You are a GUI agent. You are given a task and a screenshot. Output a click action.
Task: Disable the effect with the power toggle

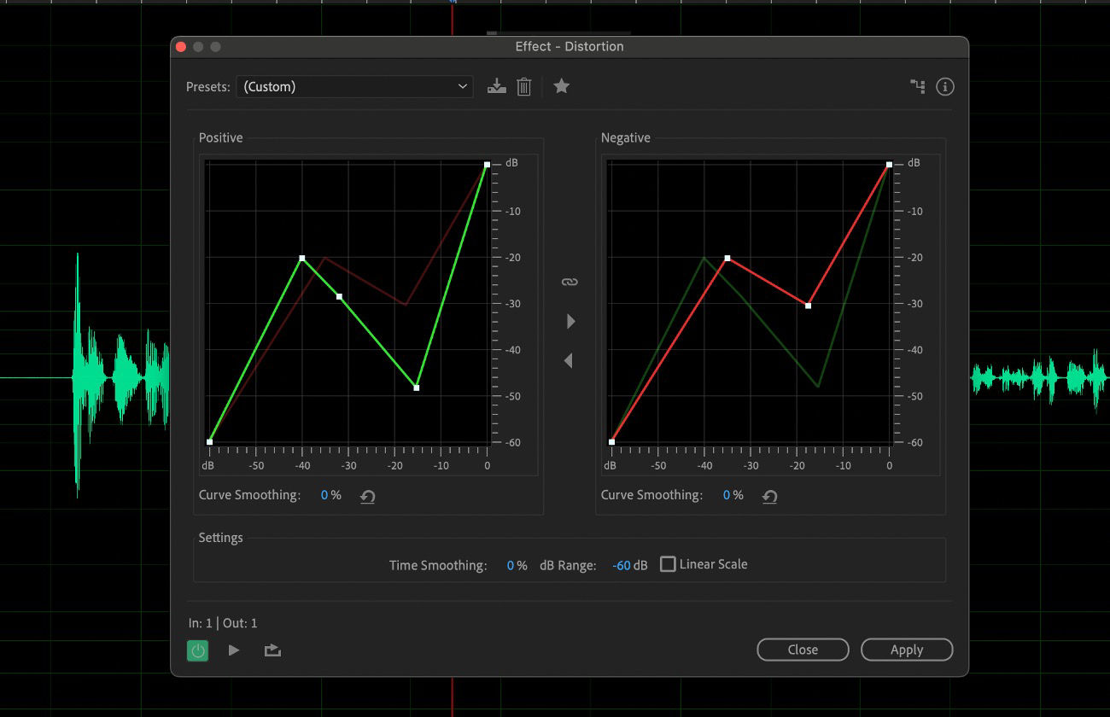coord(197,650)
